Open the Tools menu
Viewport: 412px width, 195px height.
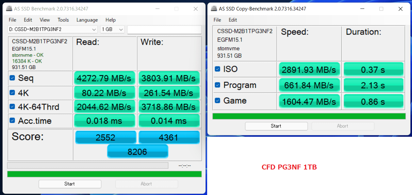pyautogui.click(x=63, y=20)
